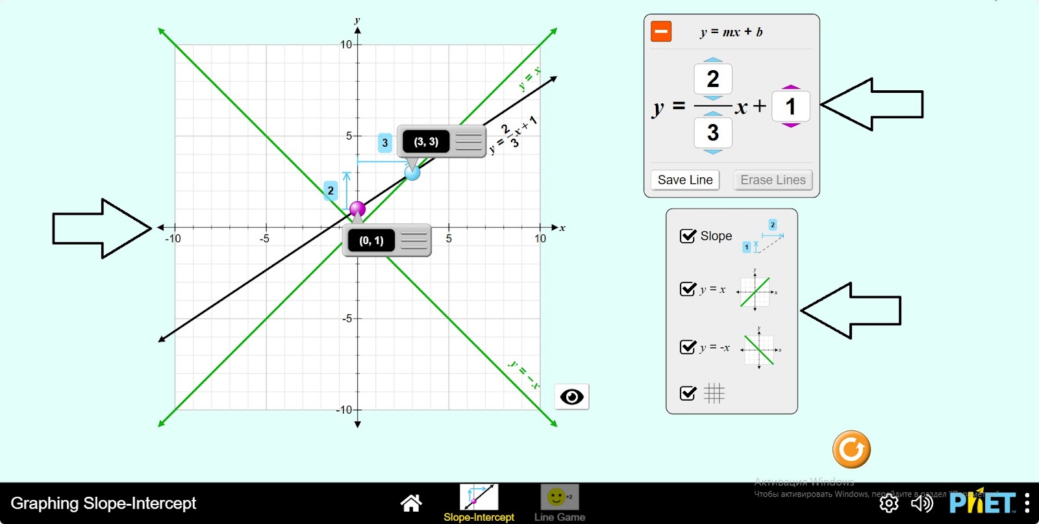Click the purple y-intercept point on graph
This screenshot has width=1039, height=524.
click(357, 209)
